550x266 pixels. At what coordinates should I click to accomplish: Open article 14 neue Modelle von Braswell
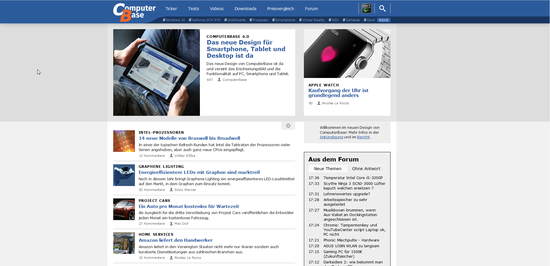(x=189, y=138)
